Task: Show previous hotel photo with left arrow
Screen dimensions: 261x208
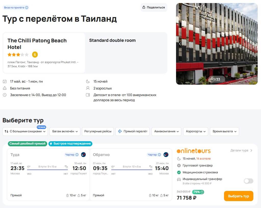Action: [180, 44]
